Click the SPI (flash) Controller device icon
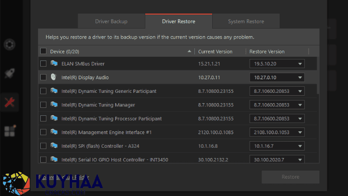The width and height of the screenshot is (348, 196). coord(54,145)
